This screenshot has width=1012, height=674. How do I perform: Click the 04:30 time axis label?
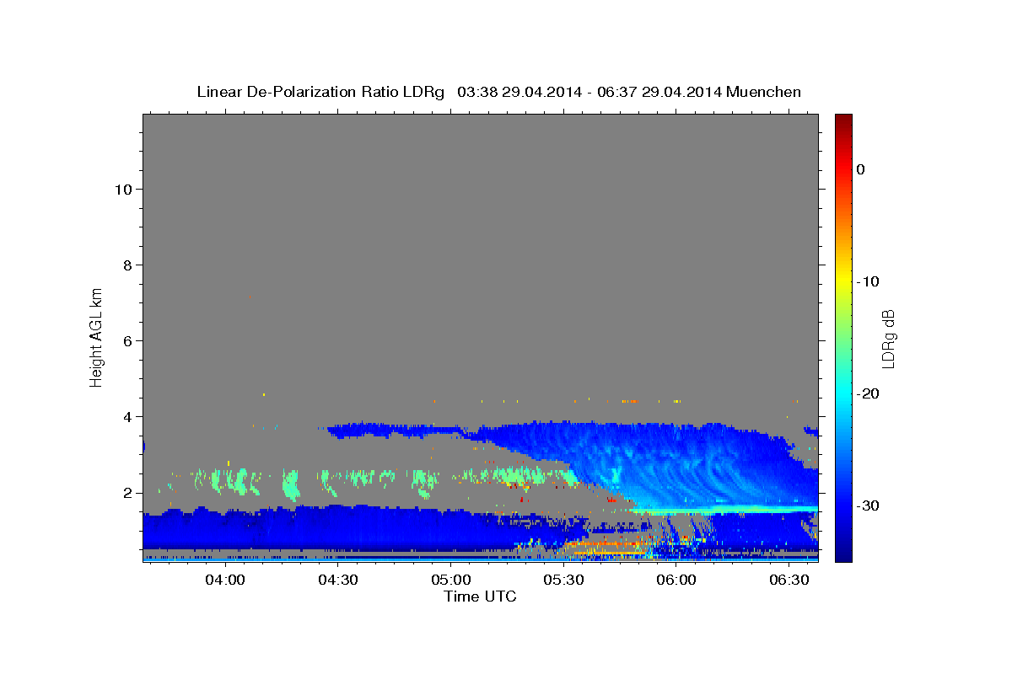click(338, 580)
